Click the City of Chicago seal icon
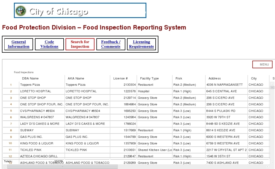275x169 pixels. 21,11
